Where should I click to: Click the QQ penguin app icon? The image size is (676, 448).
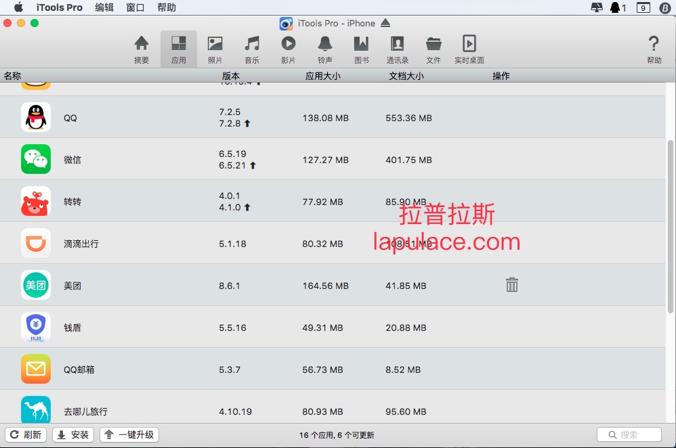click(36, 117)
